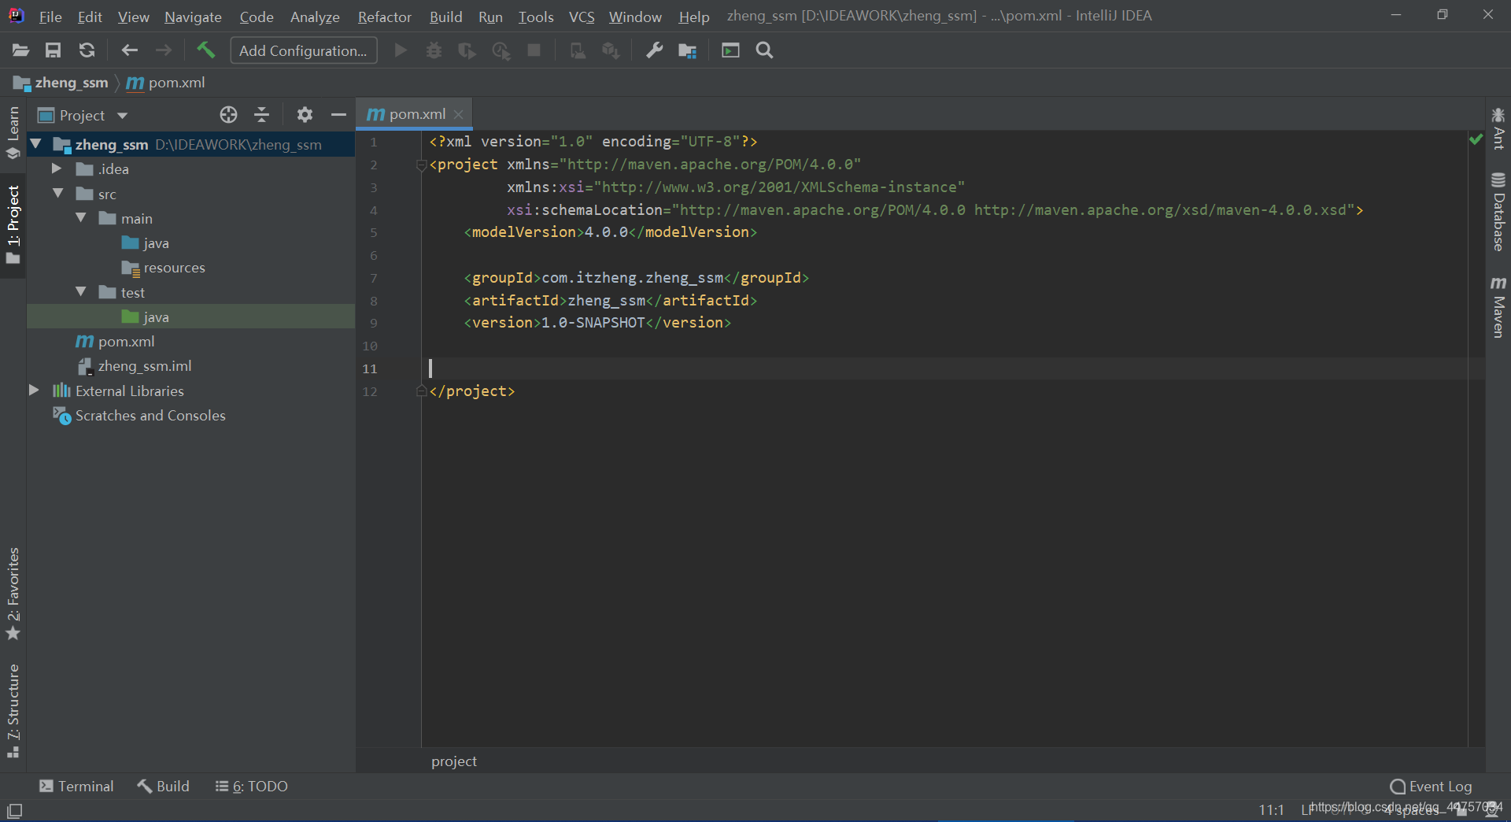Click the Open file toolbar icon

coord(20,50)
